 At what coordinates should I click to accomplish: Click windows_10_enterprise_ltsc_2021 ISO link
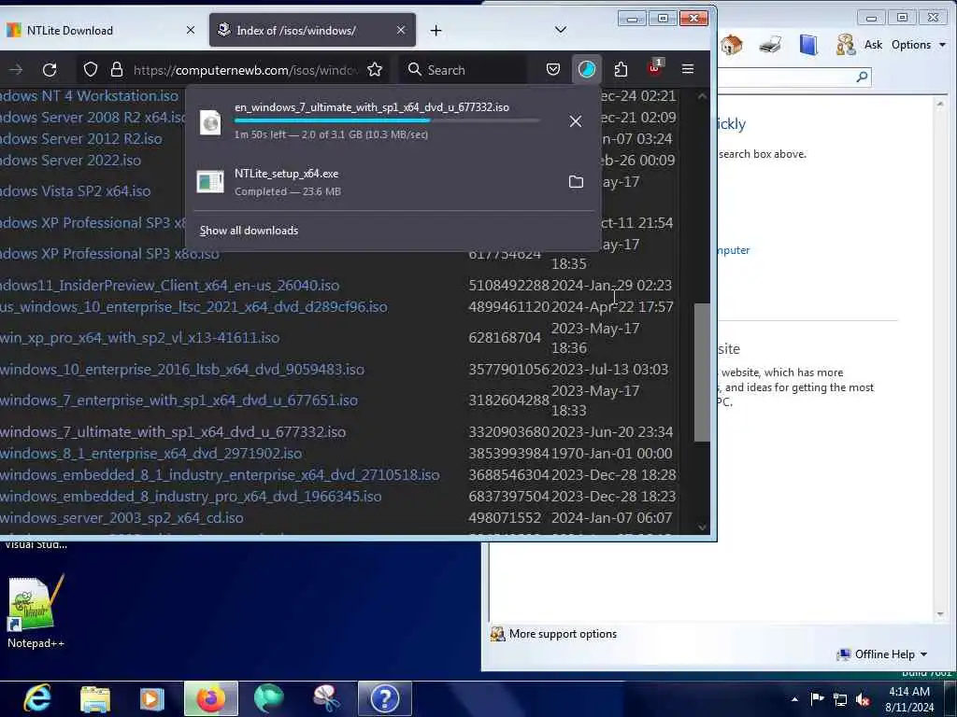tap(194, 306)
